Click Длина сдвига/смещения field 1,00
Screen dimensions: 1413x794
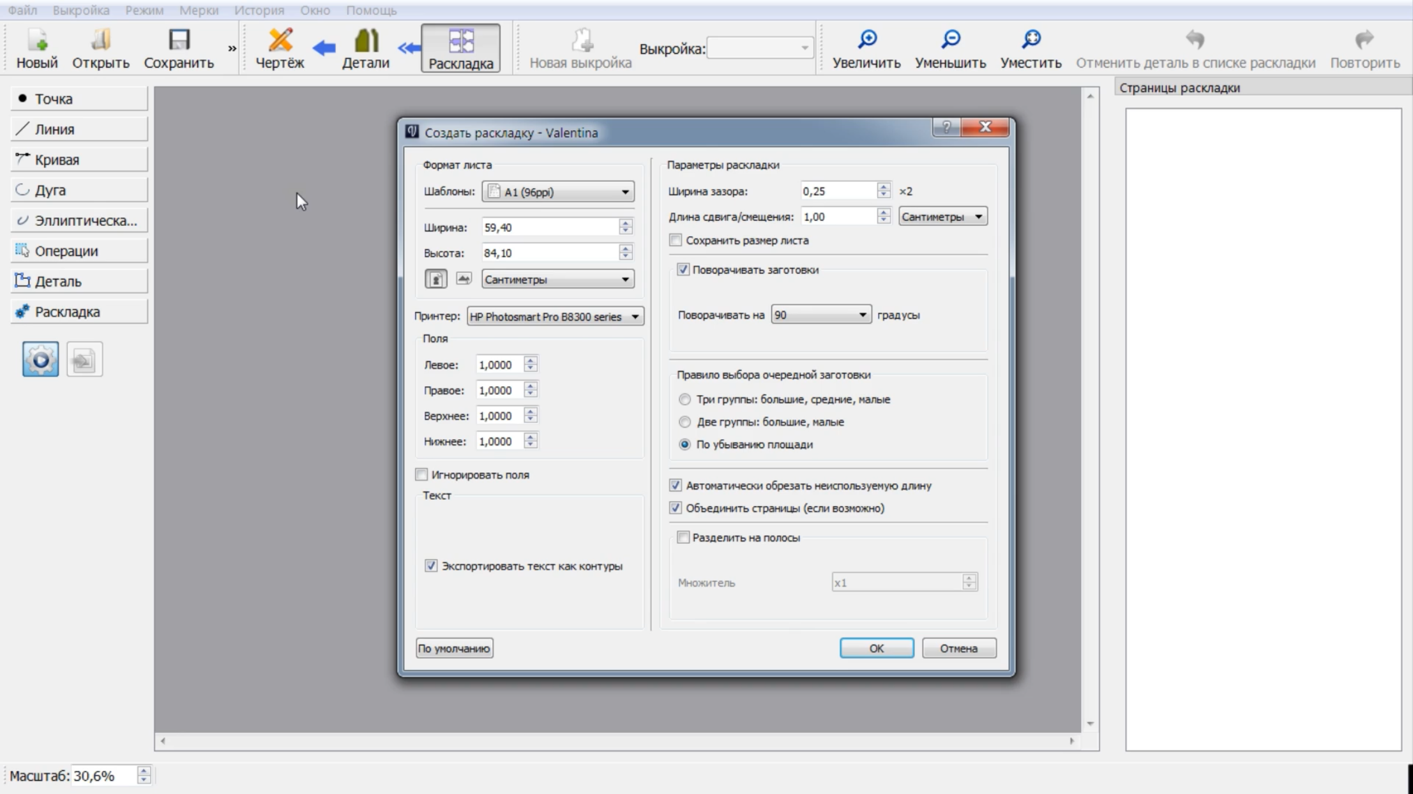[x=839, y=217]
